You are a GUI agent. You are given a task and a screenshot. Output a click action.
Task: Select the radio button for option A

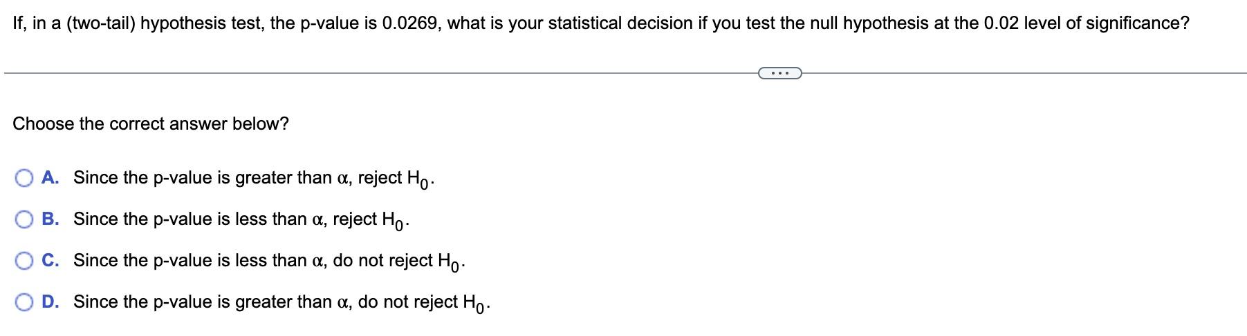coord(24,179)
